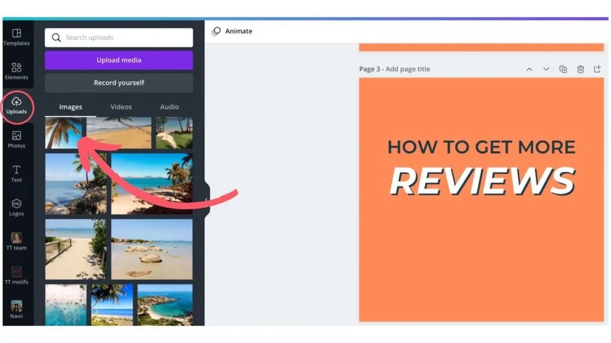Screen dimensions: 611x343
Task: Open the Templates panel
Action: point(17,37)
